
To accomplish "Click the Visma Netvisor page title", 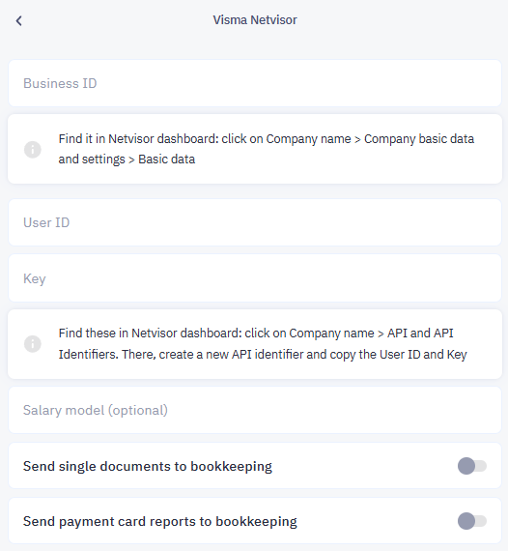I will coord(255,20).
